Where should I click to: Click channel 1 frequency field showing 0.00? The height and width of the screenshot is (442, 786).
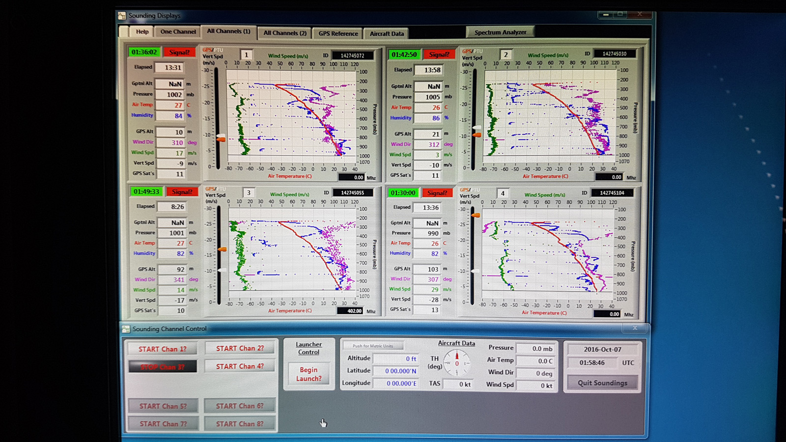[352, 177]
